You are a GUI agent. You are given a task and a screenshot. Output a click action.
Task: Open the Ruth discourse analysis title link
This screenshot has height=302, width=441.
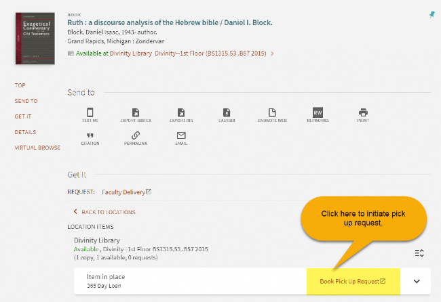click(170, 23)
